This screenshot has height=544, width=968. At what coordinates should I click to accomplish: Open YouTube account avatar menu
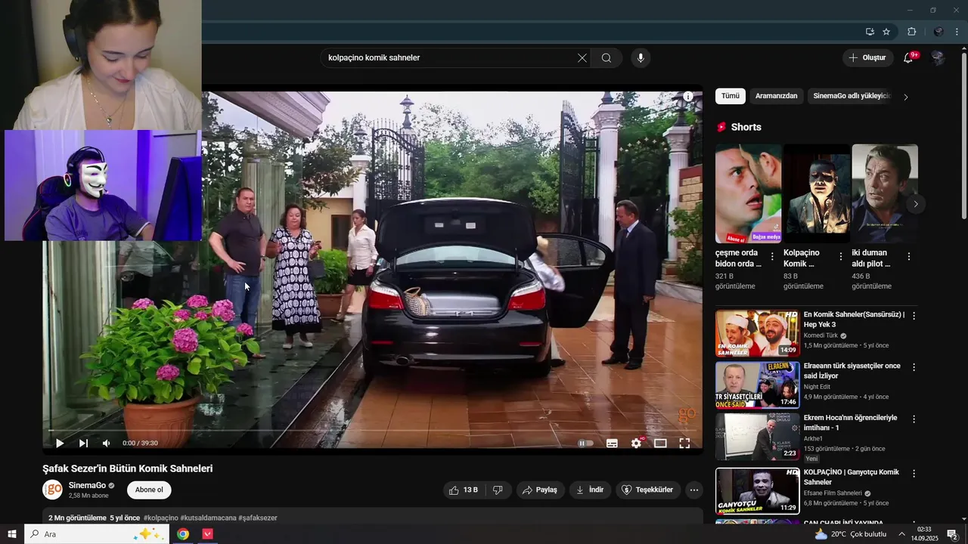(x=938, y=58)
